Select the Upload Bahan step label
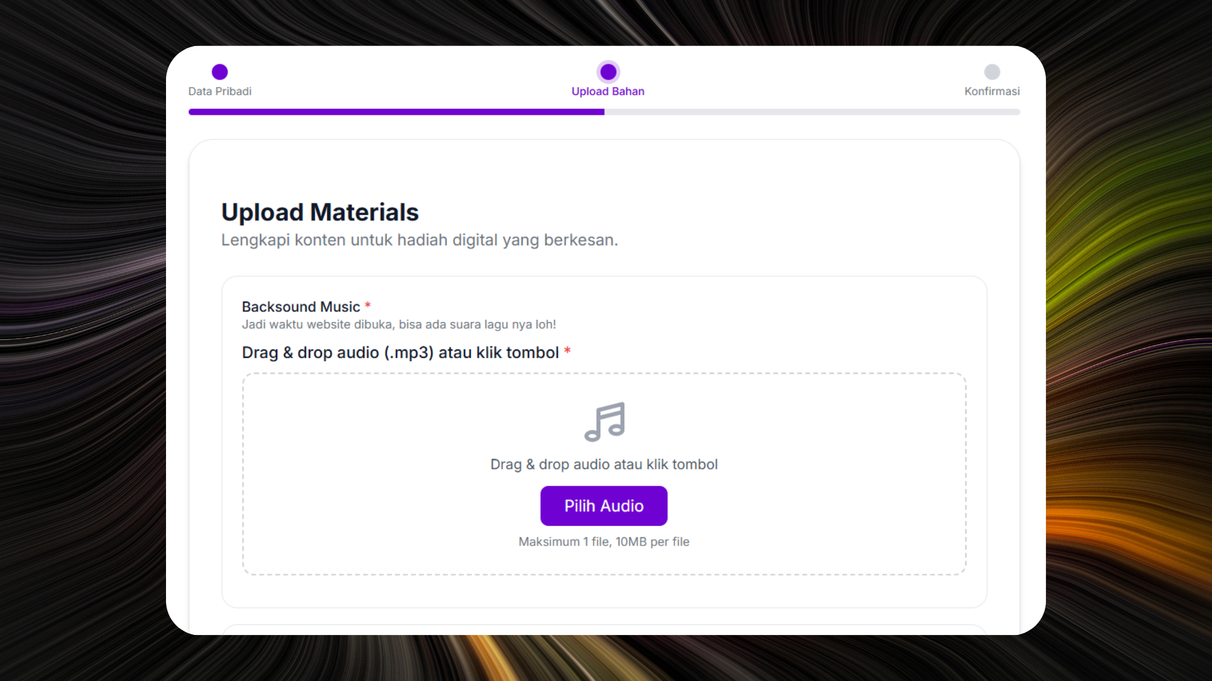 [608, 91]
